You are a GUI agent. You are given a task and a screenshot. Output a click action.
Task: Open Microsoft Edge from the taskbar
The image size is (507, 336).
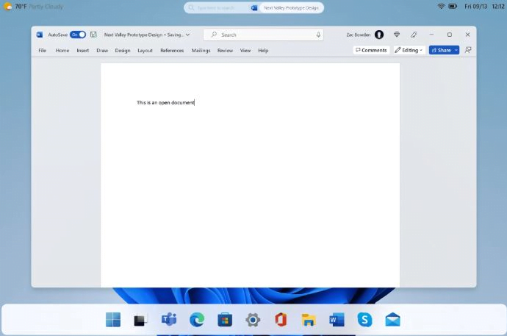197,320
